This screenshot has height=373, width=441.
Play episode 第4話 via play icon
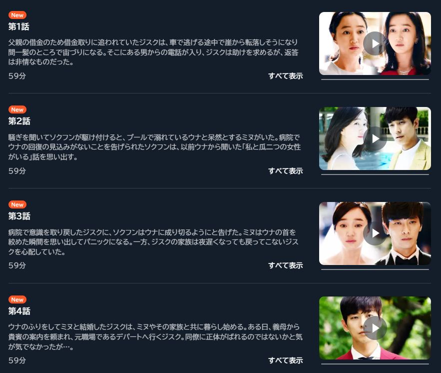[x=375, y=328]
